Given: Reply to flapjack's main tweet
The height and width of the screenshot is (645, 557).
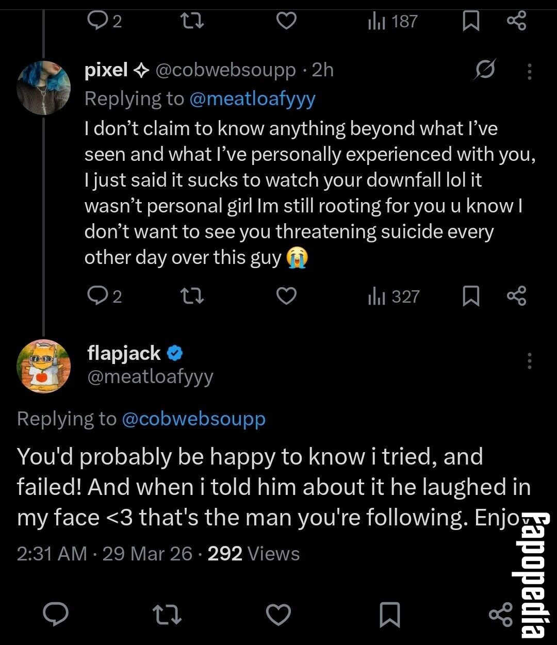Looking at the screenshot, I should pos(56,615).
